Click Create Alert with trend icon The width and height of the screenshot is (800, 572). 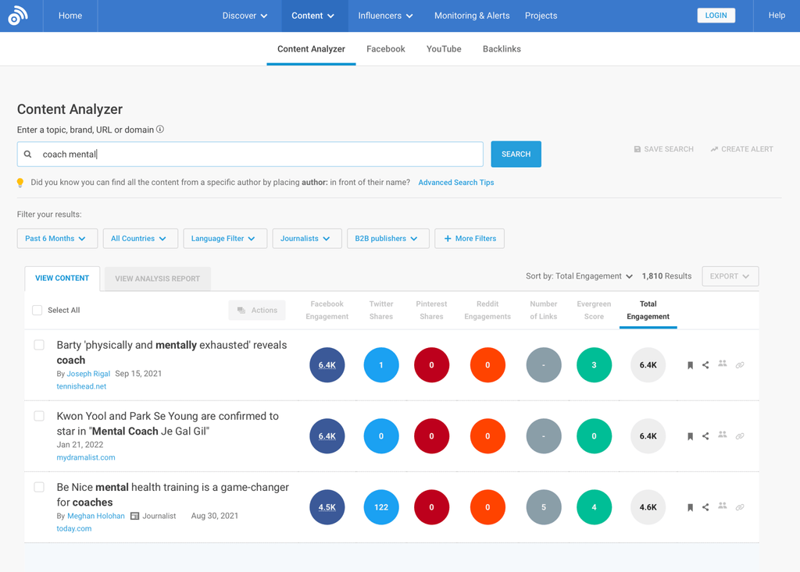click(741, 149)
